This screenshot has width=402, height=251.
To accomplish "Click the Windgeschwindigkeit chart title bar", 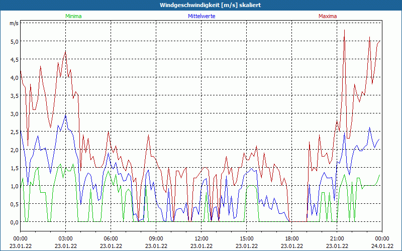I will (x=201, y=5).
